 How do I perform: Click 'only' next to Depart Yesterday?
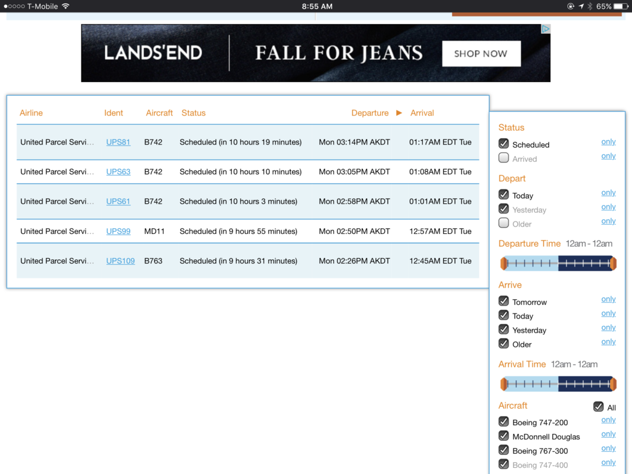coord(608,207)
